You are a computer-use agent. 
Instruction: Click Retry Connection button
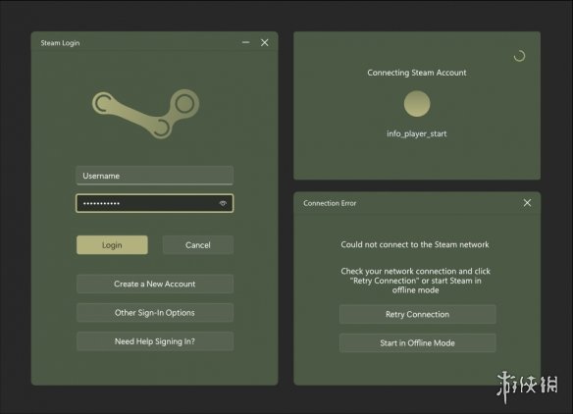click(417, 314)
